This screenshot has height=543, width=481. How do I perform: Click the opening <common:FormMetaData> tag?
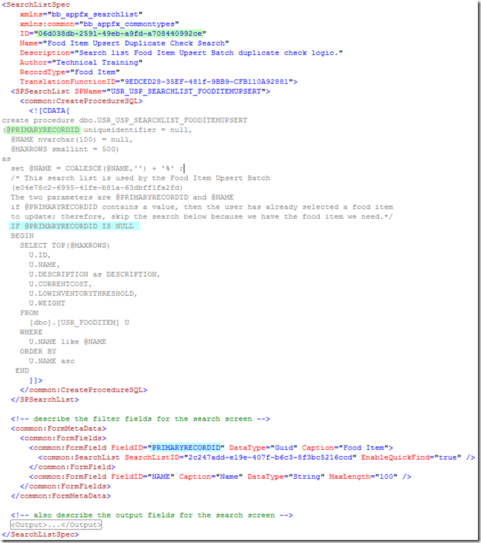(x=58, y=429)
